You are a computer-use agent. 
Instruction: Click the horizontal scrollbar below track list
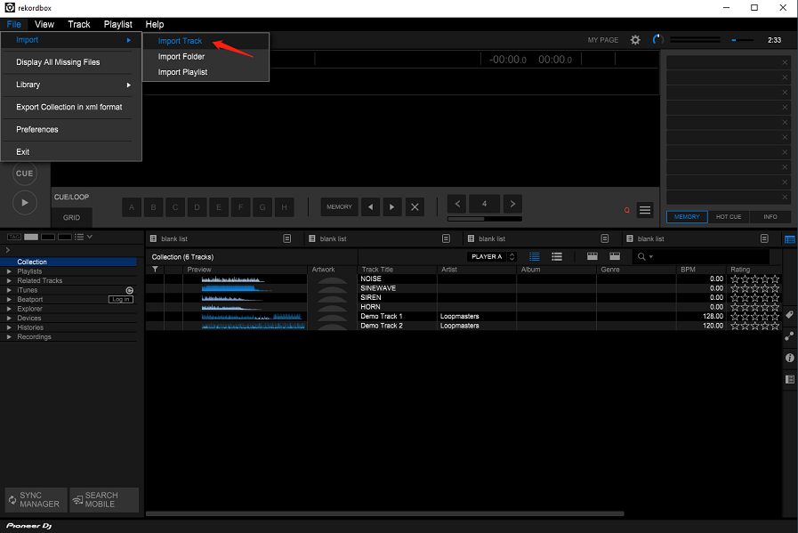[x=384, y=513]
